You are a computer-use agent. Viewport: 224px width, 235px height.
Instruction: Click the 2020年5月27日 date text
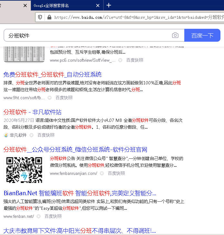tap(19, 120)
